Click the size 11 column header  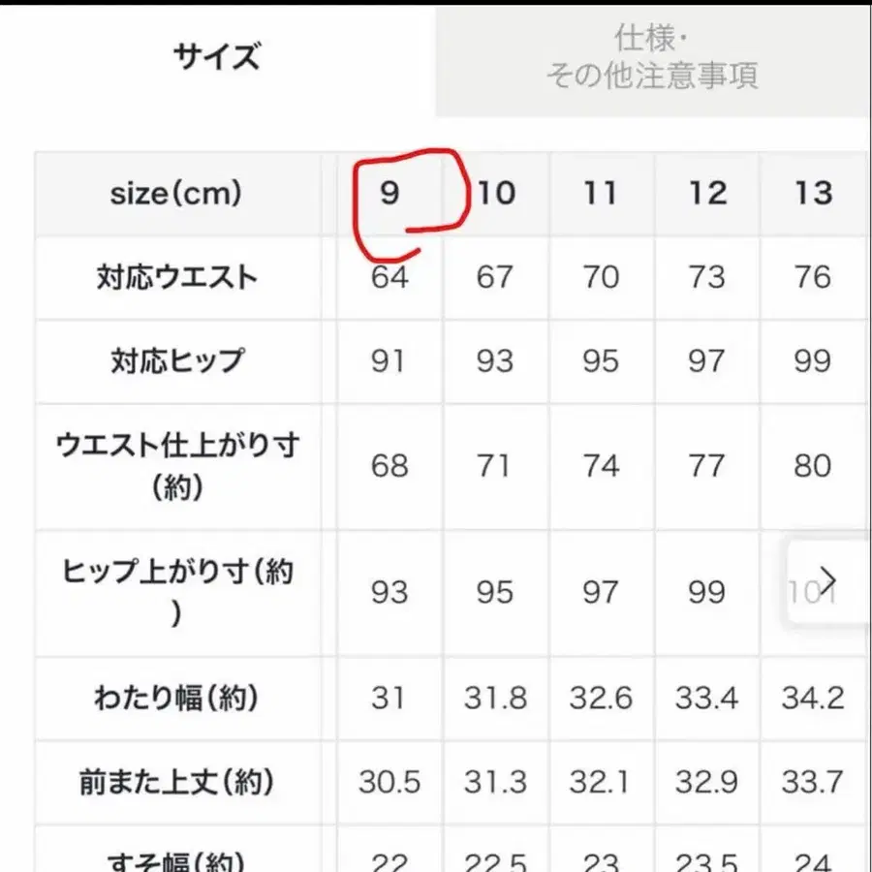pyautogui.click(x=600, y=193)
